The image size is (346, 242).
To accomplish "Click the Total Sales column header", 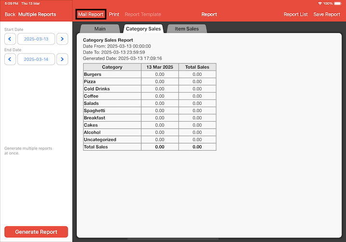I will click(x=197, y=67).
